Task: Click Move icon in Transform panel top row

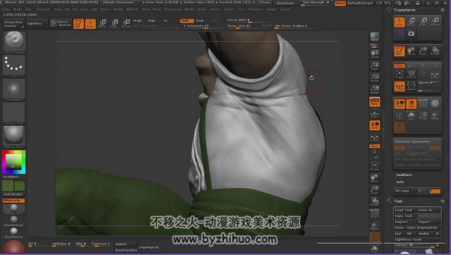Action: click(x=411, y=22)
